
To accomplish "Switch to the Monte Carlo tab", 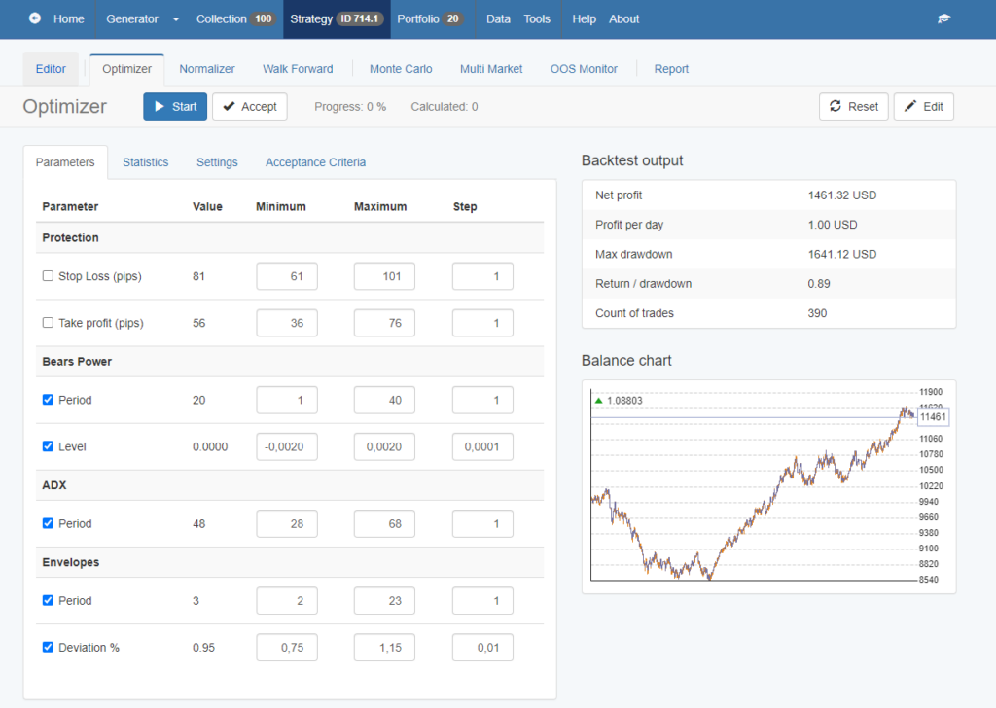I will click(x=400, y=69).
